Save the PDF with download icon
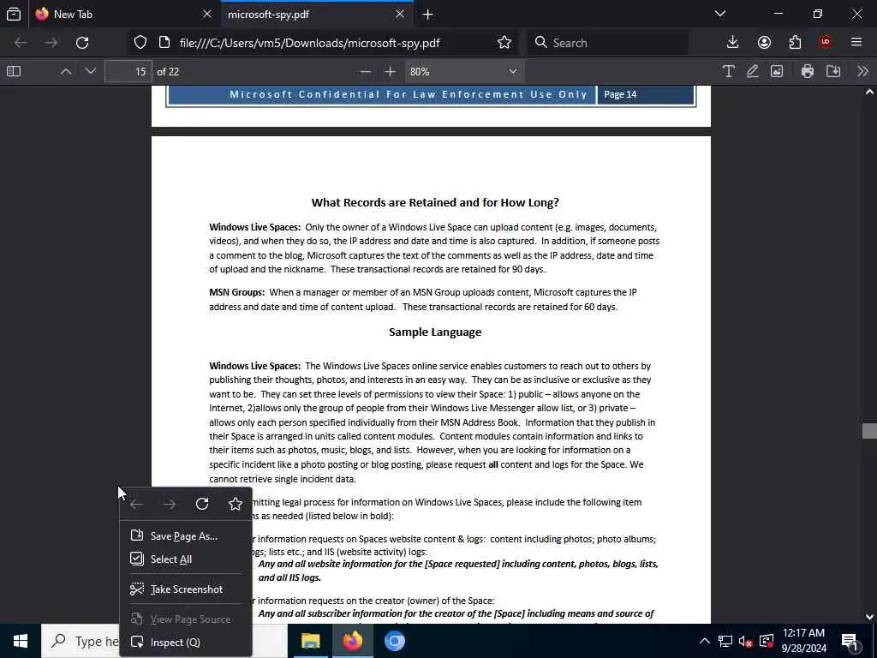877x658 pixels. click(833, 71)
